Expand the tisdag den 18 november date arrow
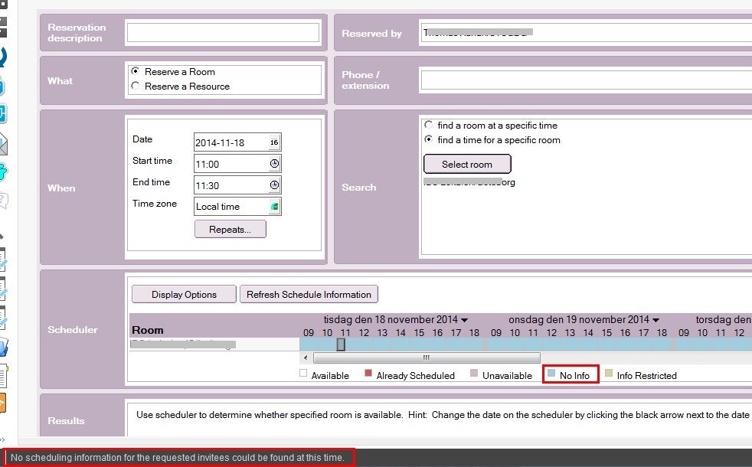Image resolution: width=752 pixels, height=467 pixels. click(465, 320)
